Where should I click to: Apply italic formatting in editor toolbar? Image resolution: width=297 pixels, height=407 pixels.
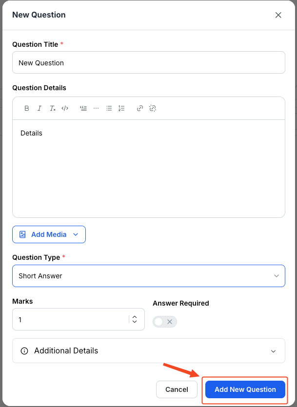[x=39, y=108]
